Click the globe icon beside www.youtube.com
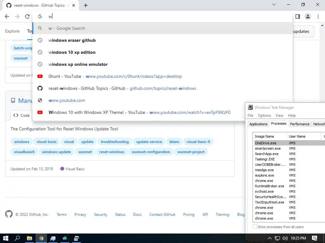325x243 pixels. click(40, 100)
